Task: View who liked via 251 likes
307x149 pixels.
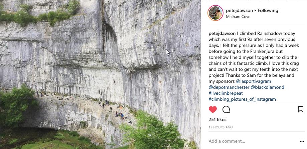Action: click(217, 119)
